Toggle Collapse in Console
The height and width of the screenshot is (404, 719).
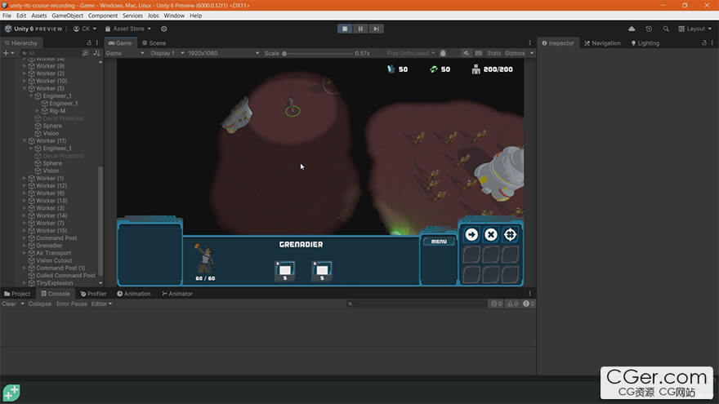tap(40, 304)
